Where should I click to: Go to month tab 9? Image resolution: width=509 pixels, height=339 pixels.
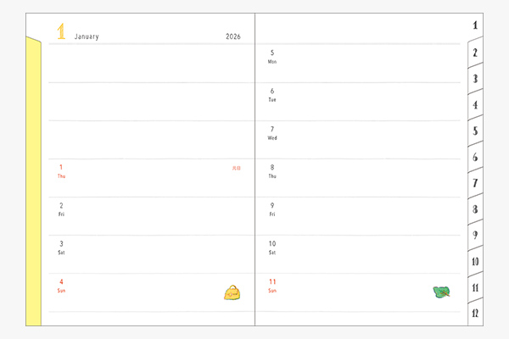pos(475,236)
